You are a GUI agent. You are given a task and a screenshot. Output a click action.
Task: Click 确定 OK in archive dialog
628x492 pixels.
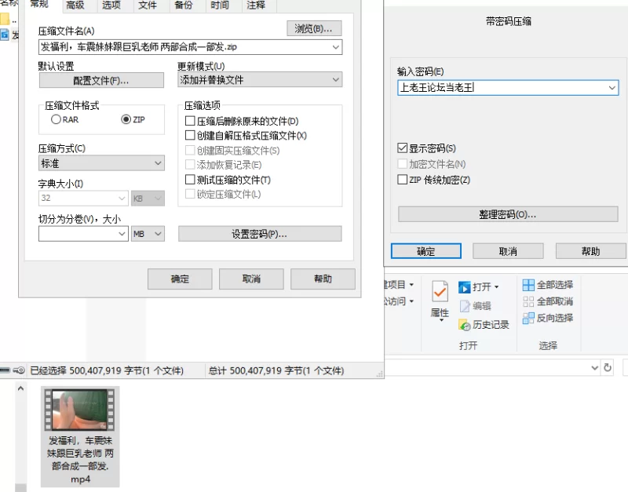pyautogui.click(x=180, y=279)
